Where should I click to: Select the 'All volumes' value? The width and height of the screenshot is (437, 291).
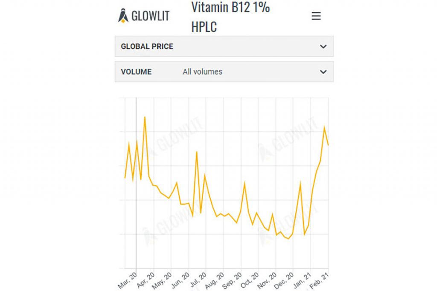pos(202,72)
